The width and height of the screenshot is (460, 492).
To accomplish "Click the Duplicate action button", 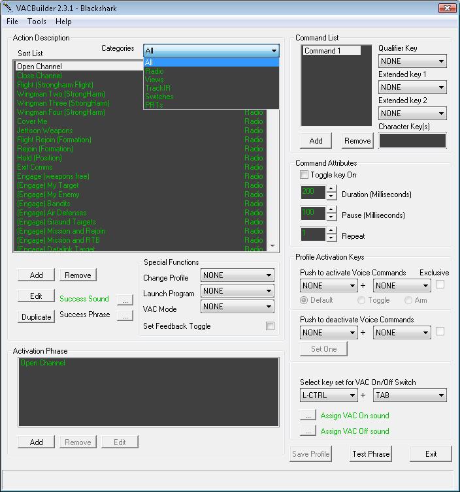I will tap(37, 317).
